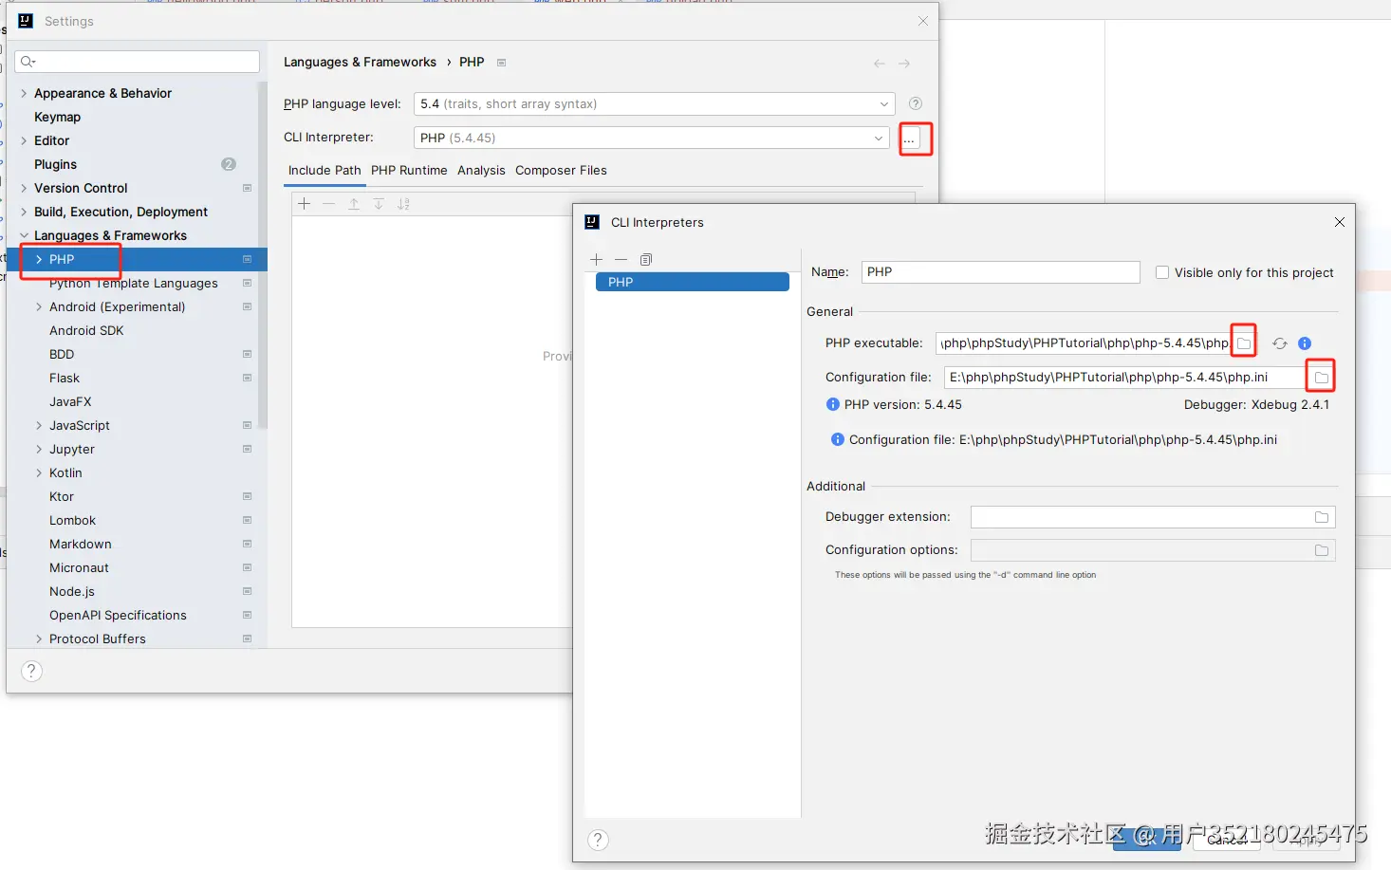The image size is (1391, 870).
Task: Move the include path up
Action: click(354, 203)
